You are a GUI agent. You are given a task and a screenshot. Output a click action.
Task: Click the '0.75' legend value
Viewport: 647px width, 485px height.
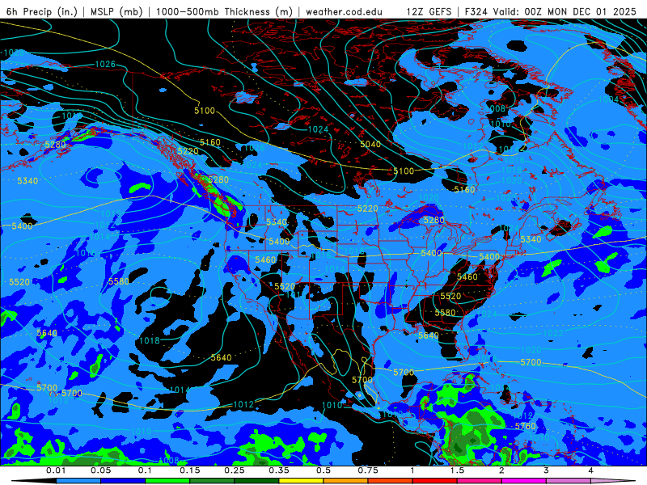(x=368, y=470)
